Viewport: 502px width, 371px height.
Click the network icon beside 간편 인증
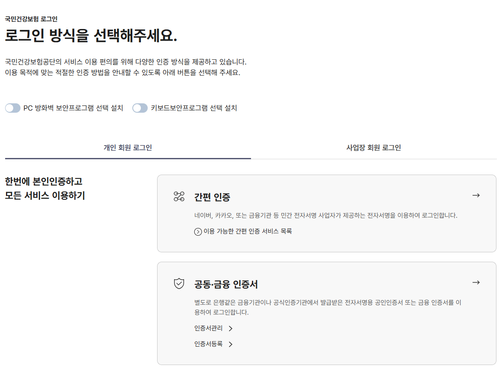point(179,195)
